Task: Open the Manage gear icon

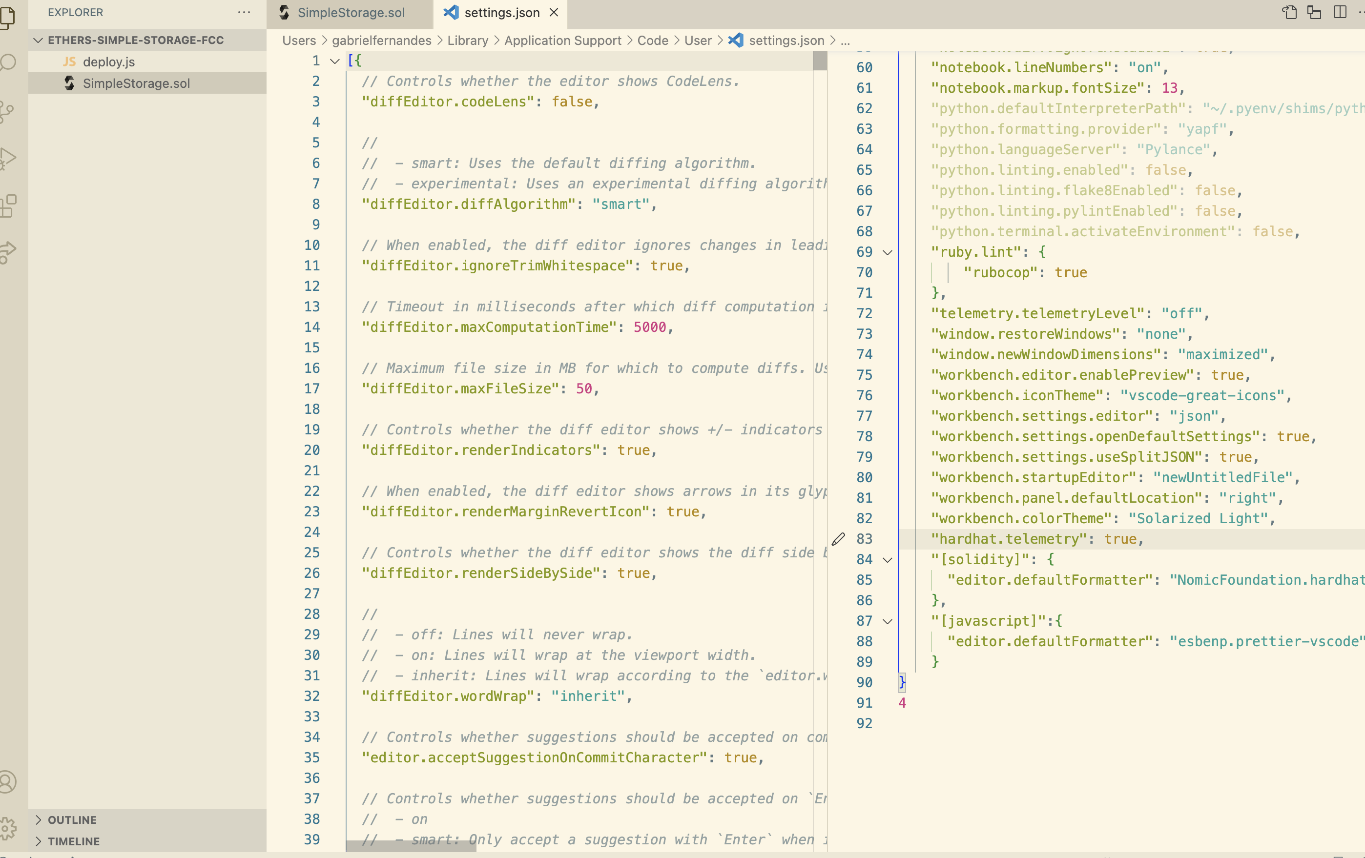Action: (x=7, y=828)
